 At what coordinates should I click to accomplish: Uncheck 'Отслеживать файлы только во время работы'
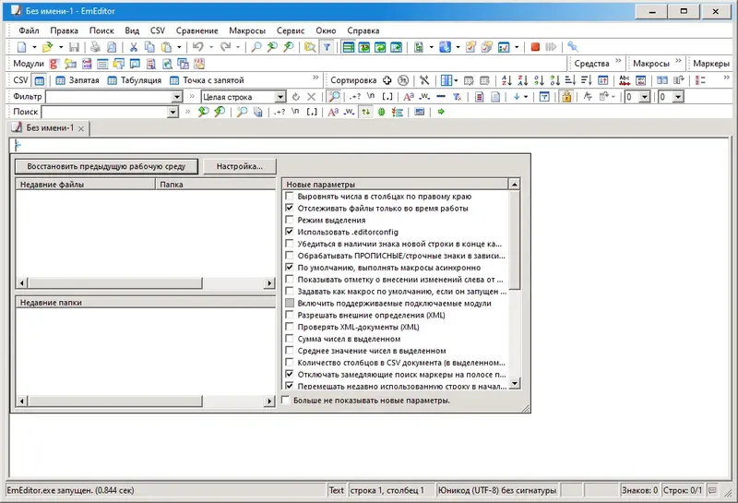[x=290, y=208]
